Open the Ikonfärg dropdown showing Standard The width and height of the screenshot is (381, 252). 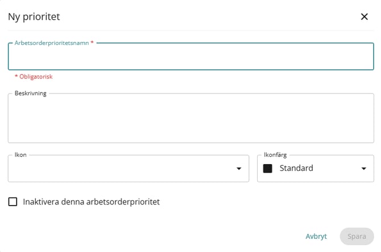[x=316, y=169]
